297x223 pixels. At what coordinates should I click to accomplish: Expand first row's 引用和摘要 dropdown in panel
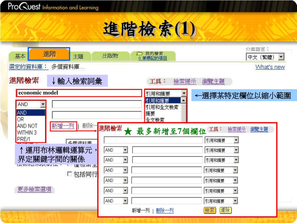[221, 140]
